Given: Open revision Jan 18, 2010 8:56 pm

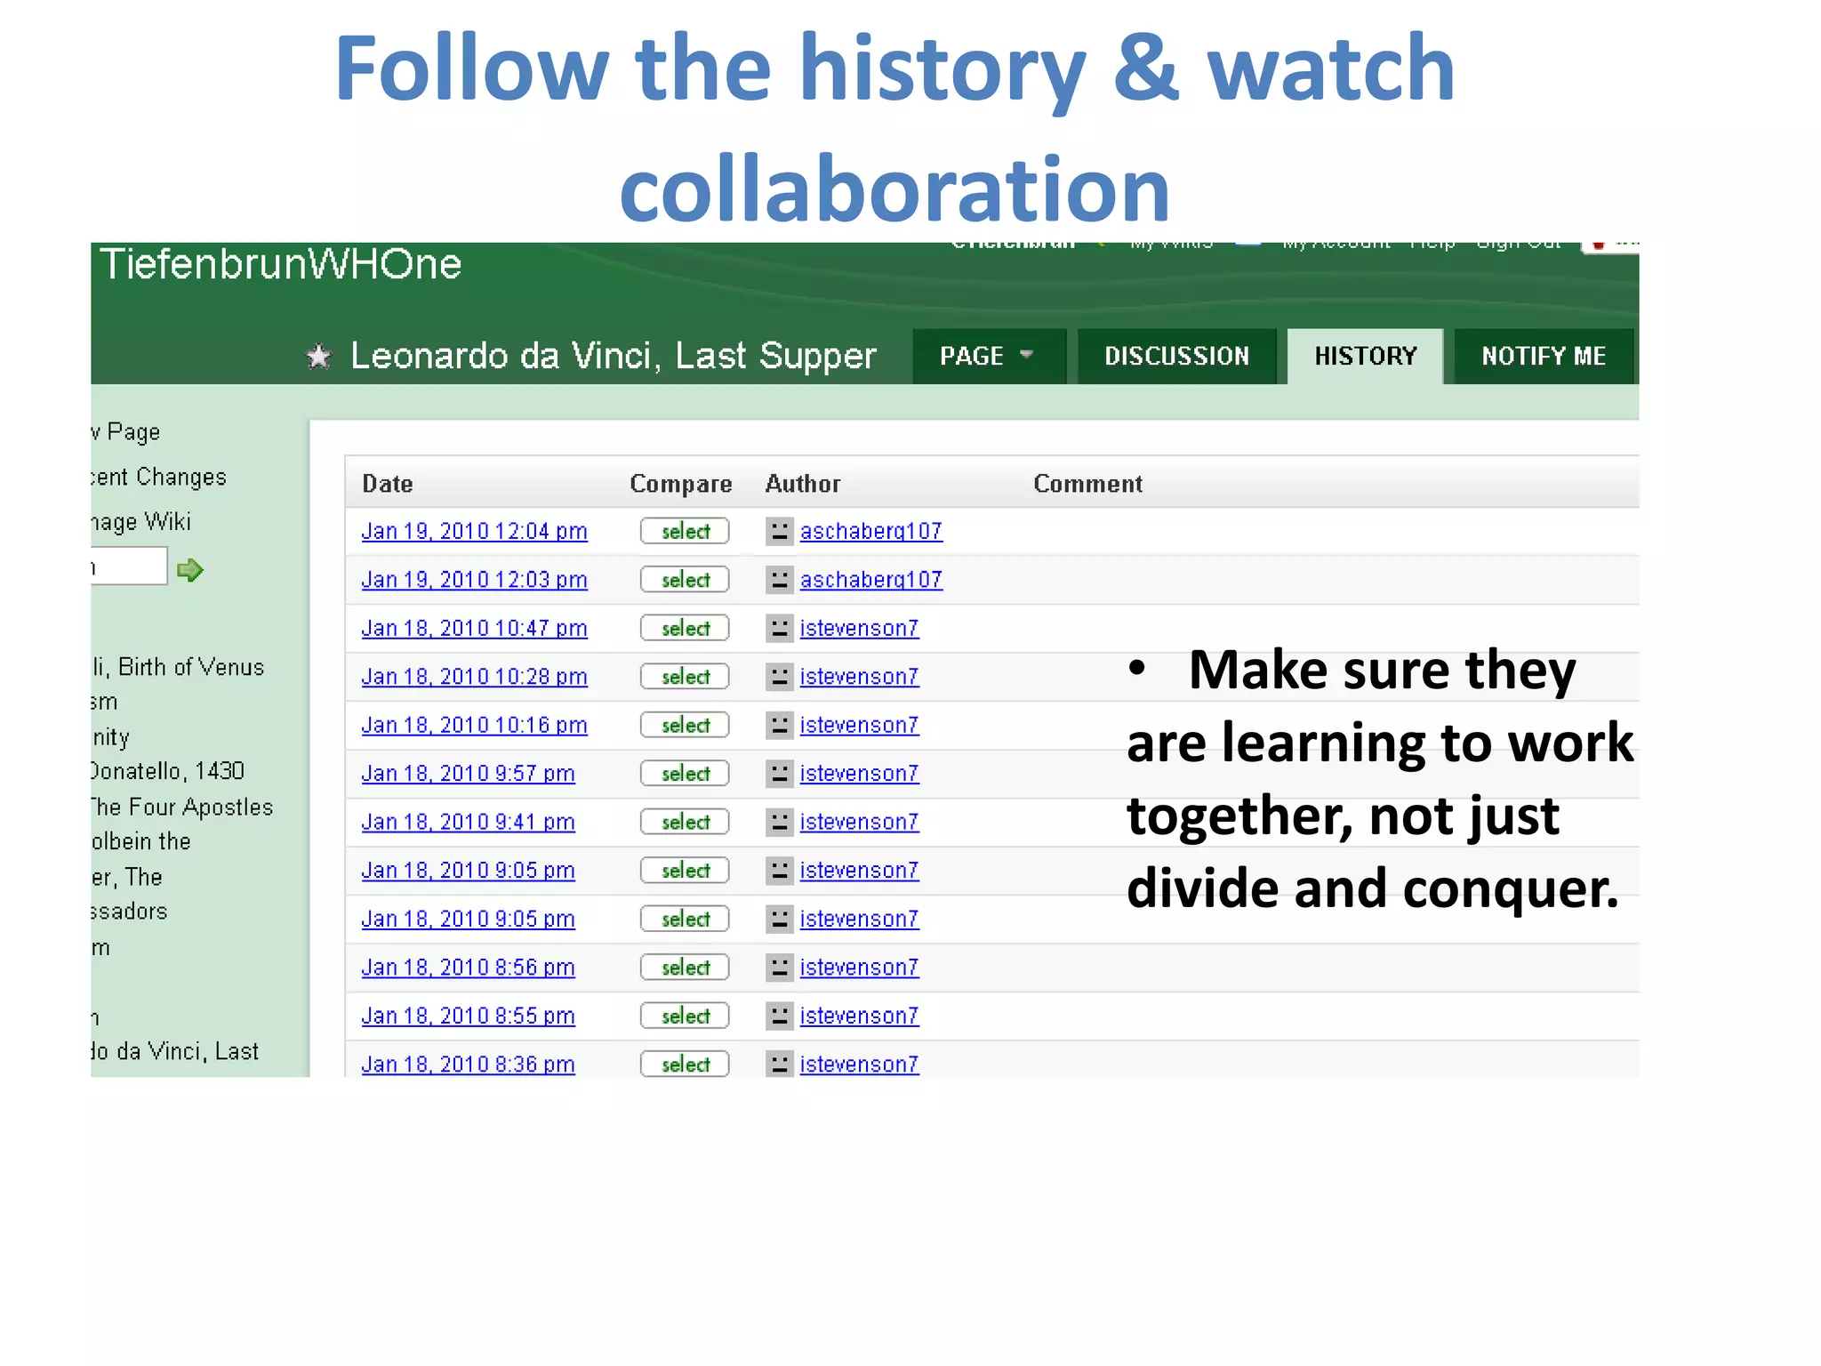Looking at the screenshot, I should pyautogui.click(x=468, y=967).
